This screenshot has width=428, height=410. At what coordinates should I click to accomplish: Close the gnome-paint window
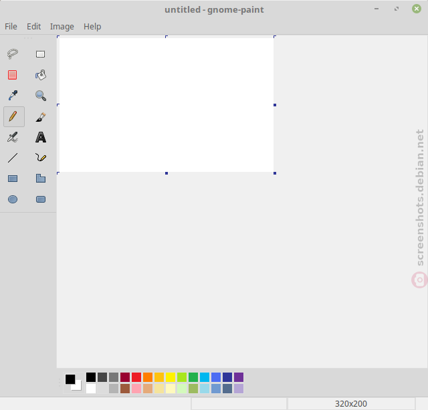[x=417, y=9]
